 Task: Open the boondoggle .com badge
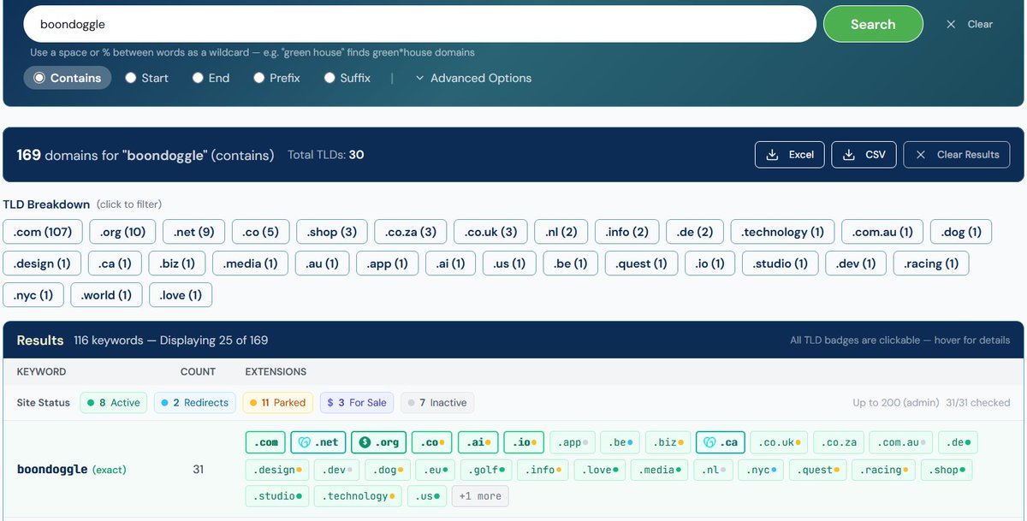pos(265,442)
